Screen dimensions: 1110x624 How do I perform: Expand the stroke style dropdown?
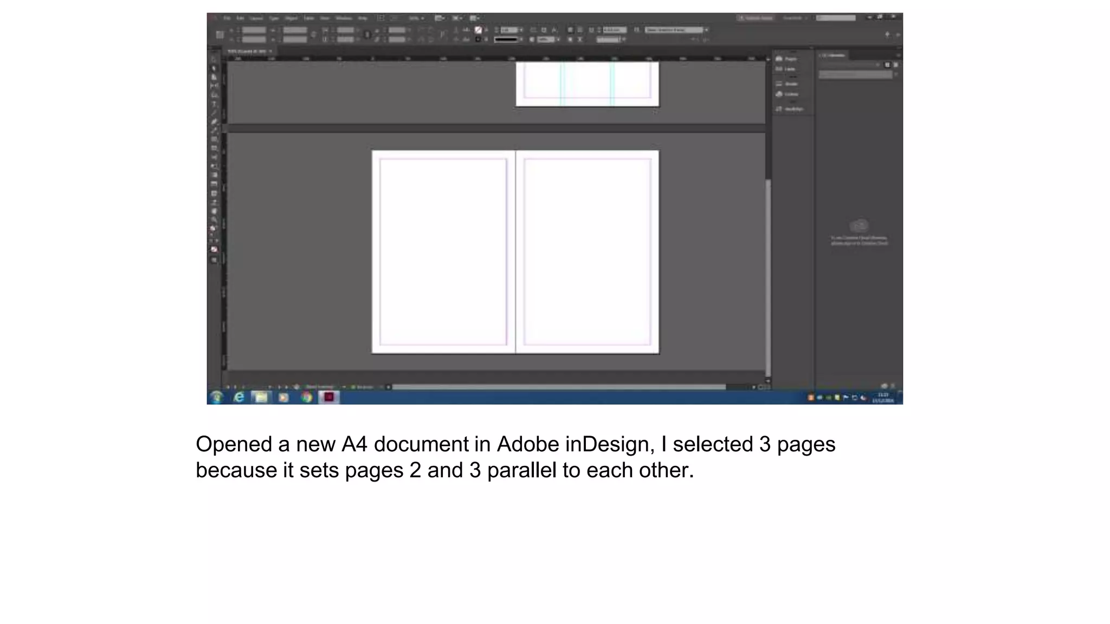point(521,40)
